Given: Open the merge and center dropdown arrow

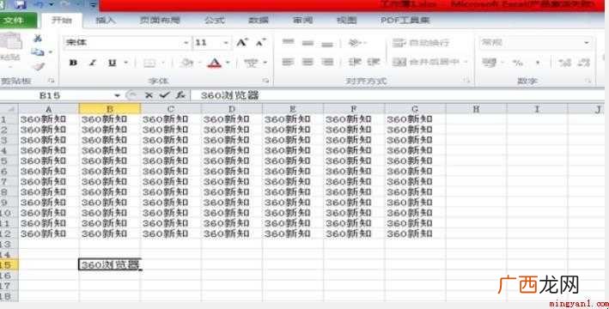Looking at the screenshot, I should tap(466, 62).
